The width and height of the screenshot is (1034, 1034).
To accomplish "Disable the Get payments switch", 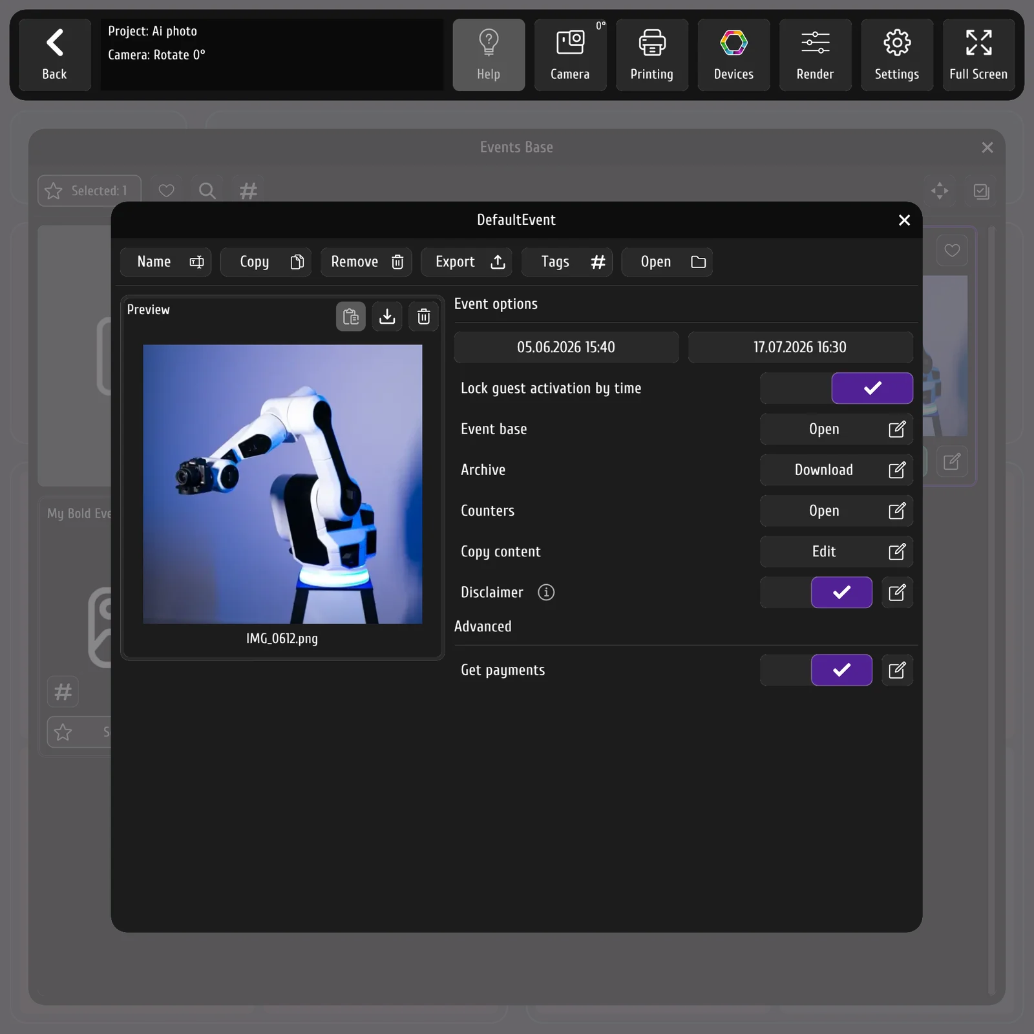I will click(816, 670).
